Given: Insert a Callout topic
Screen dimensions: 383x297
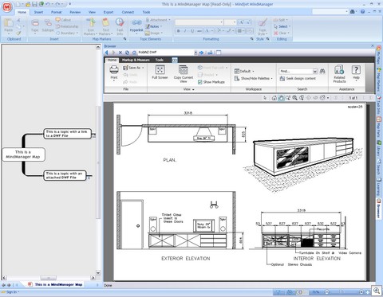Looking at the screenshot, I should point(63,20).
